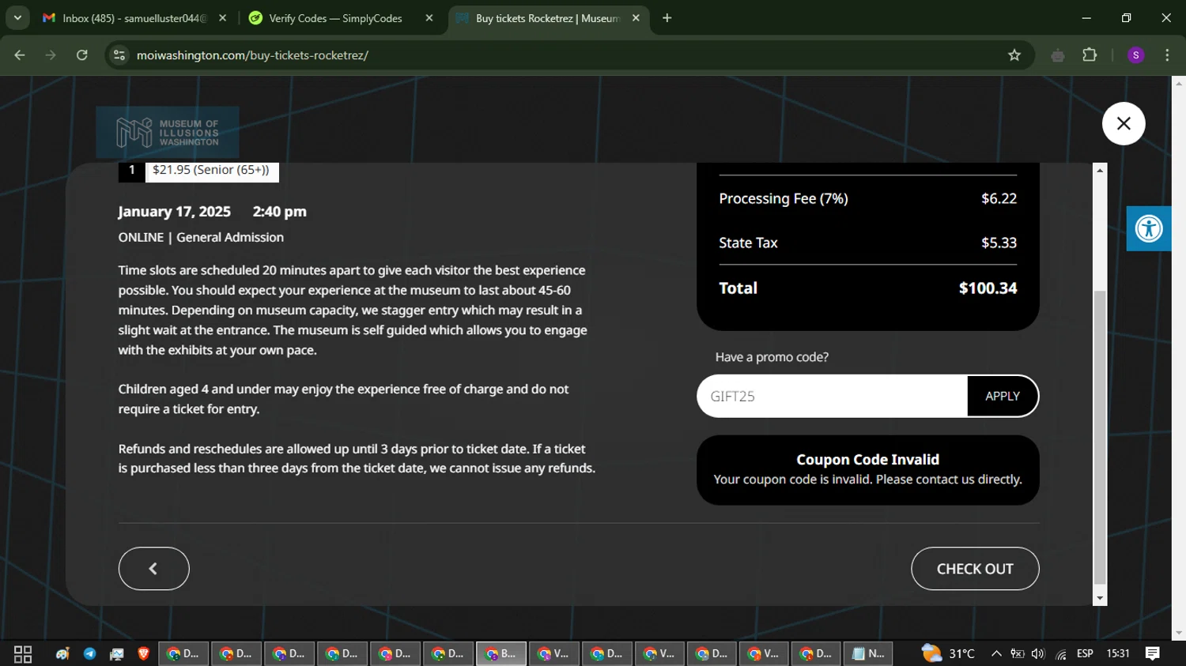Click the battery icon in tray
Viewport: 1186px width, 666px height.
tap(1017, 654)
